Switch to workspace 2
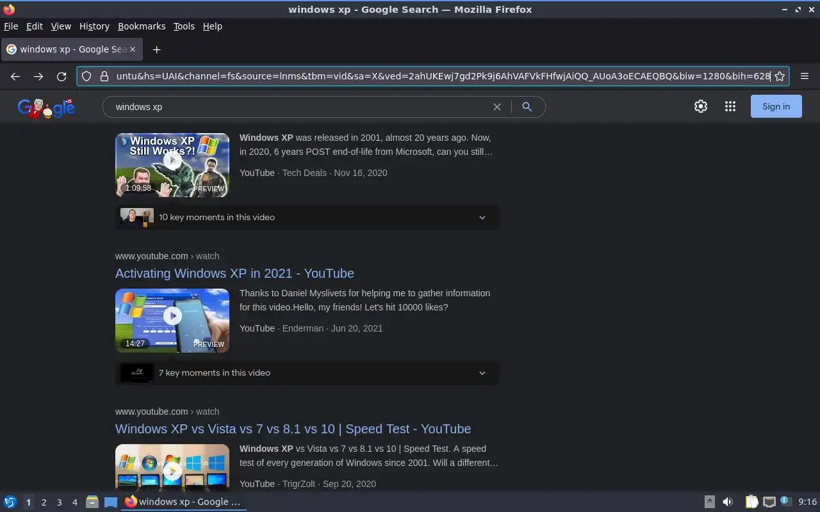 point(44,502)
